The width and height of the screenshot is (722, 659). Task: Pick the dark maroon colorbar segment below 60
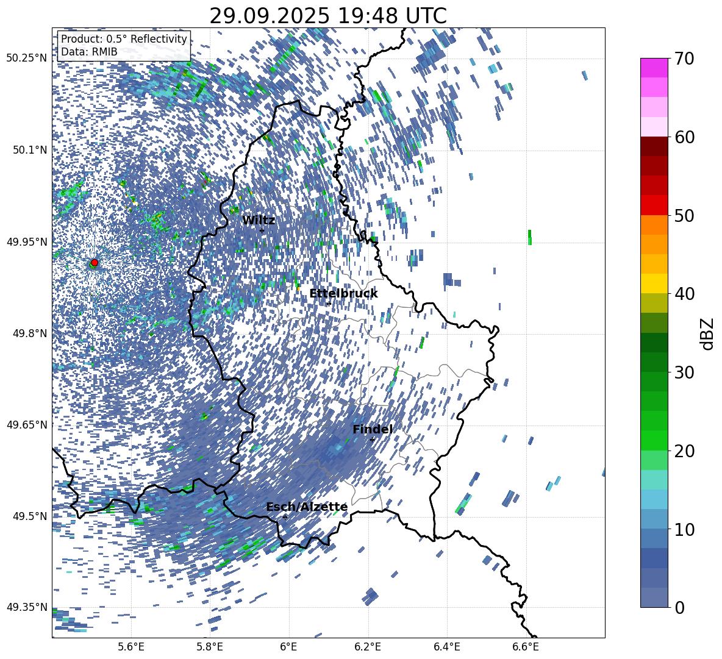click(654, 146)
